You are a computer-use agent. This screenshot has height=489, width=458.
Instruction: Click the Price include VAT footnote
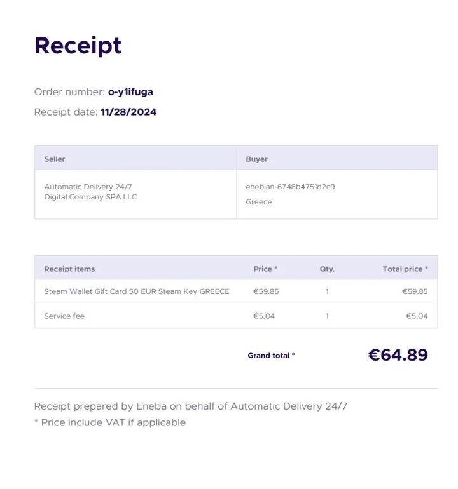click(109, 423)
